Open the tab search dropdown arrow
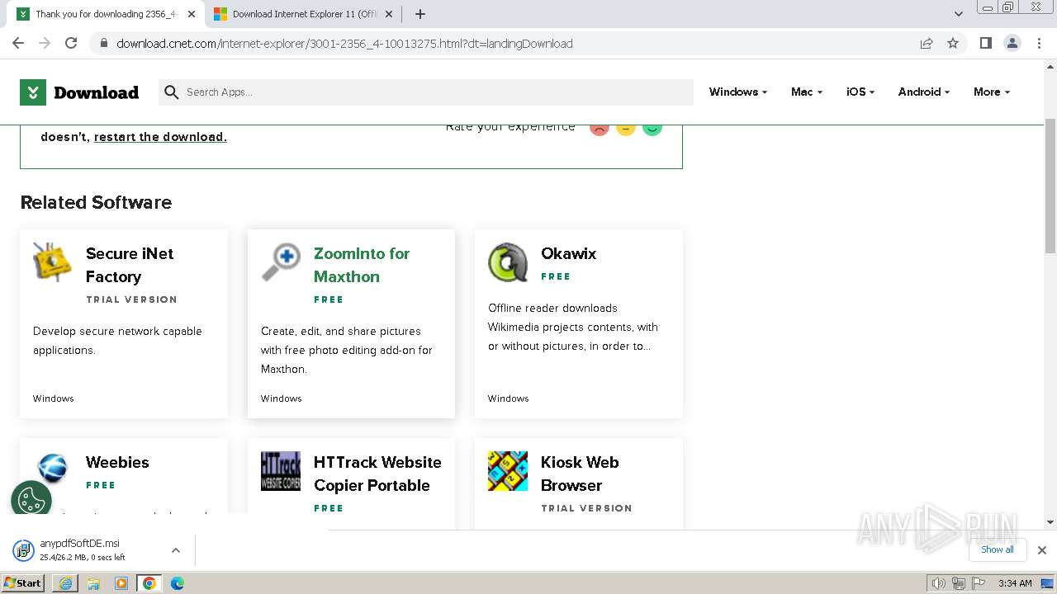 pyautogui.click(x=959, y=14)
